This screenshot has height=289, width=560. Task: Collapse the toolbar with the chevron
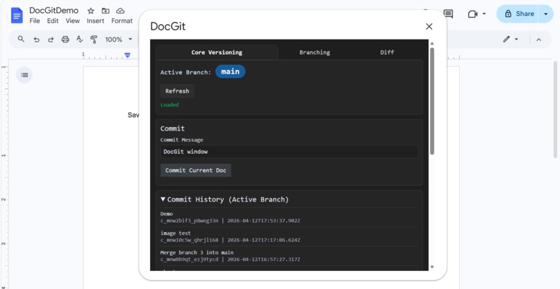pos(538,40)
